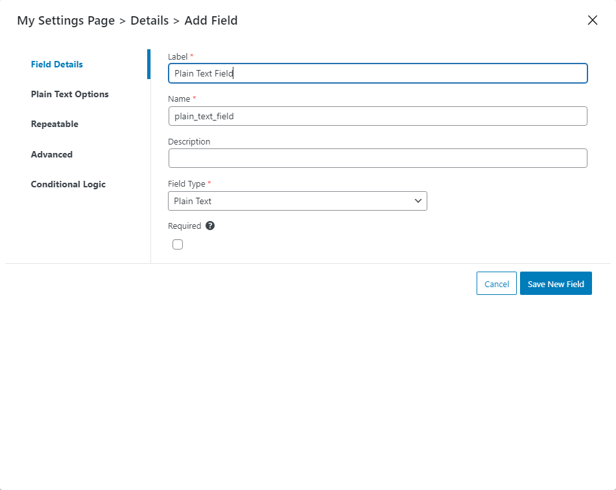The width and height of the screenshot is (616, 490).
Task: Close the Add Field dialog with X
Action: coord(593,20)
